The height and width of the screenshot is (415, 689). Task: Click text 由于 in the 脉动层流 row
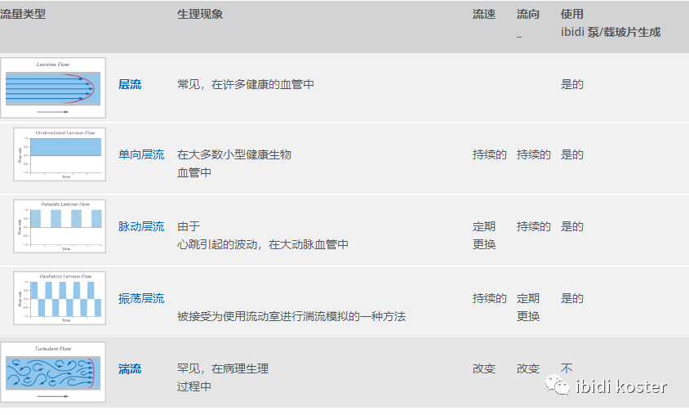pos(189,226)
